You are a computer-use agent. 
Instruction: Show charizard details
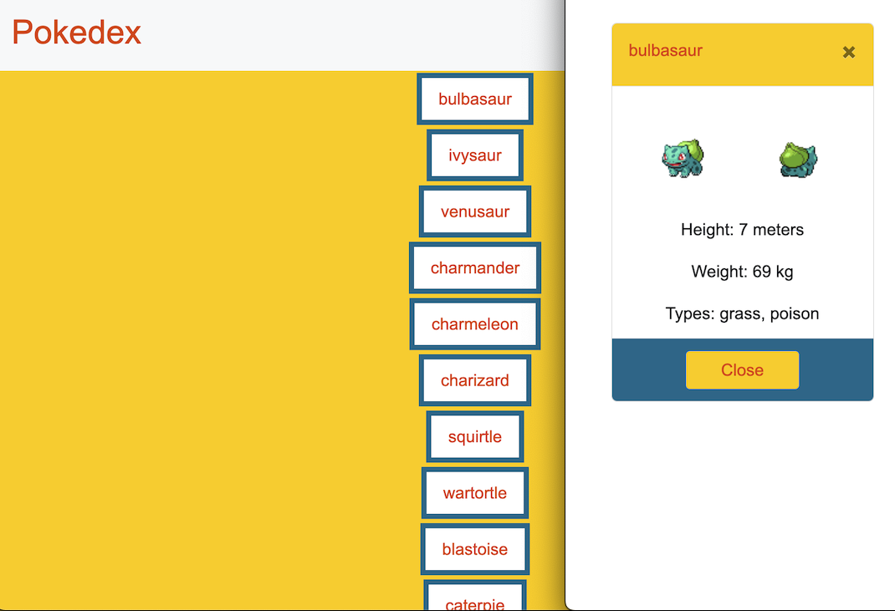click(x=475, y=380)
